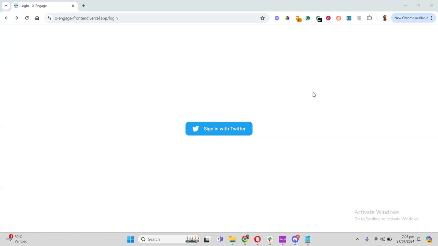The image size is (438, 246).
Task: Click the Sign in with Twitter button
Action: tap(219, 129)
